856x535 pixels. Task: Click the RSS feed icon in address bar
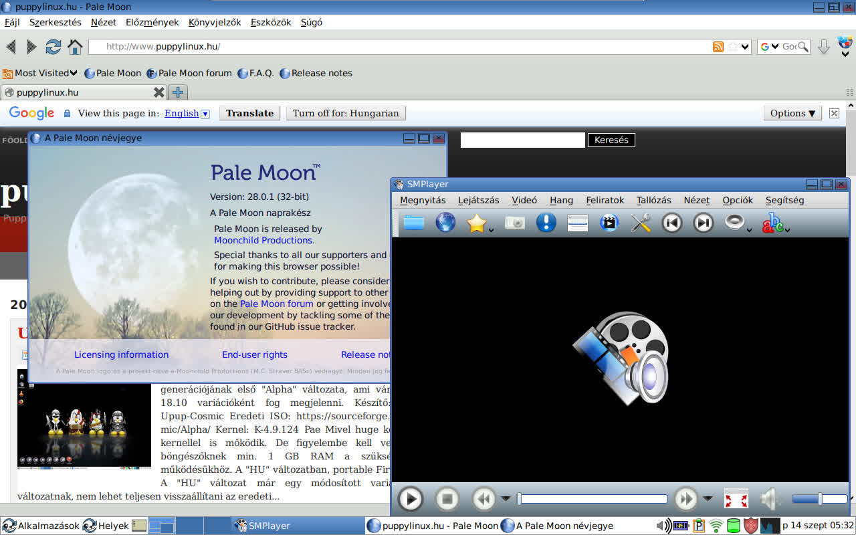[718, 47]
